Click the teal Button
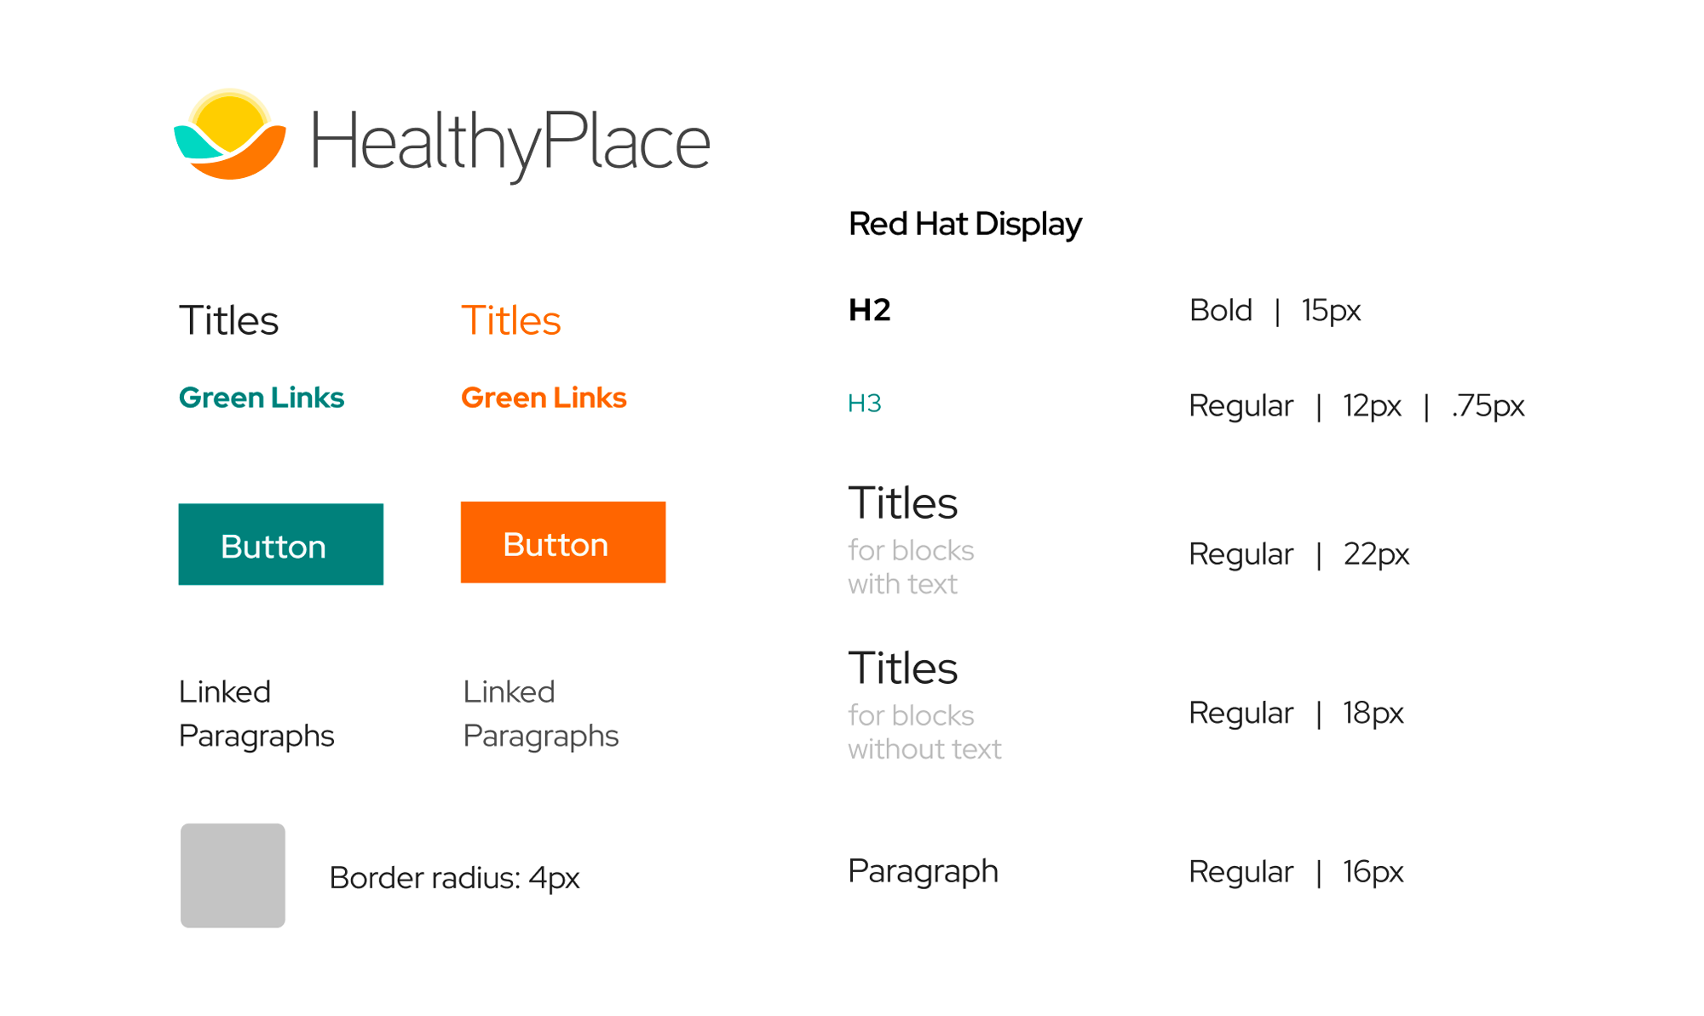Screen dimensions: 1704x1016 (281, 544)
